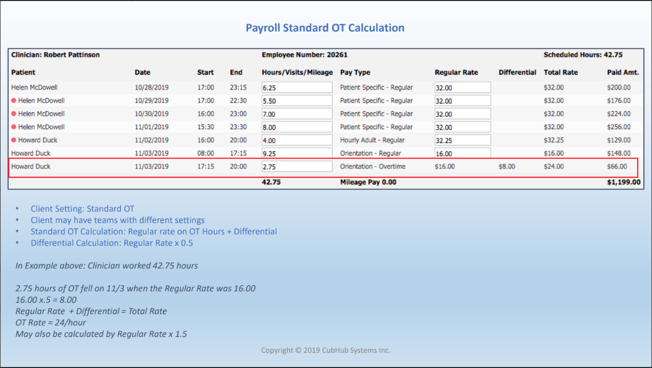Click red dot beside Helen McDowell 10/29/2019
Screen dimensions: 652x368
pos(14,101)
